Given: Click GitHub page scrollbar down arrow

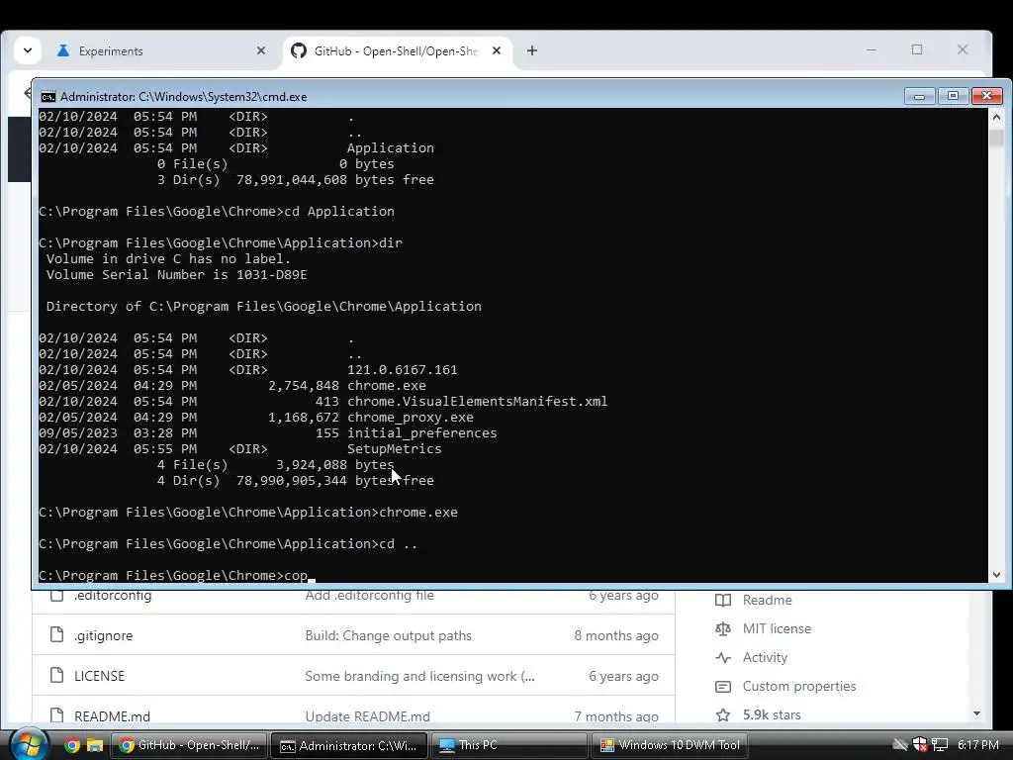Looking at the screenshot, I should [976, 714].
